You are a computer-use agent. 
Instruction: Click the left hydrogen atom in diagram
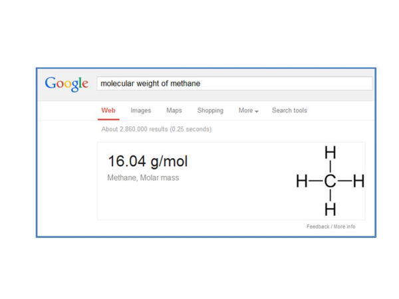coord(302,181)
